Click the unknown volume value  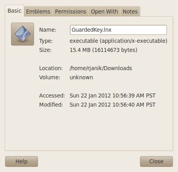(81, 77)
